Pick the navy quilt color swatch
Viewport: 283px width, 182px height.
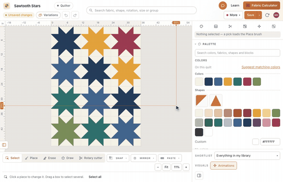(209, 82)
